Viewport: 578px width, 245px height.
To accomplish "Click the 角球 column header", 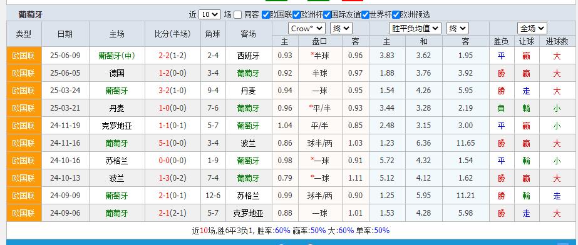I will 213,34.
